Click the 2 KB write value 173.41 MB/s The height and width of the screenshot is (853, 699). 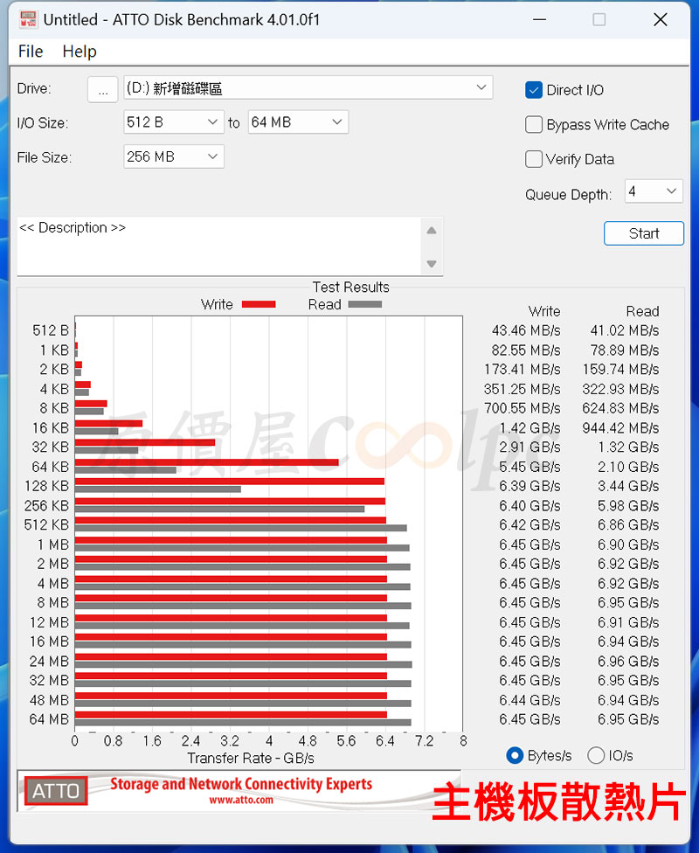click(x=523, y=370)
